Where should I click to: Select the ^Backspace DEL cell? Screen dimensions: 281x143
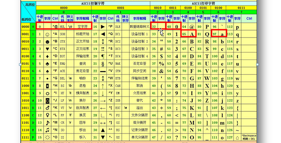point(249,137)
